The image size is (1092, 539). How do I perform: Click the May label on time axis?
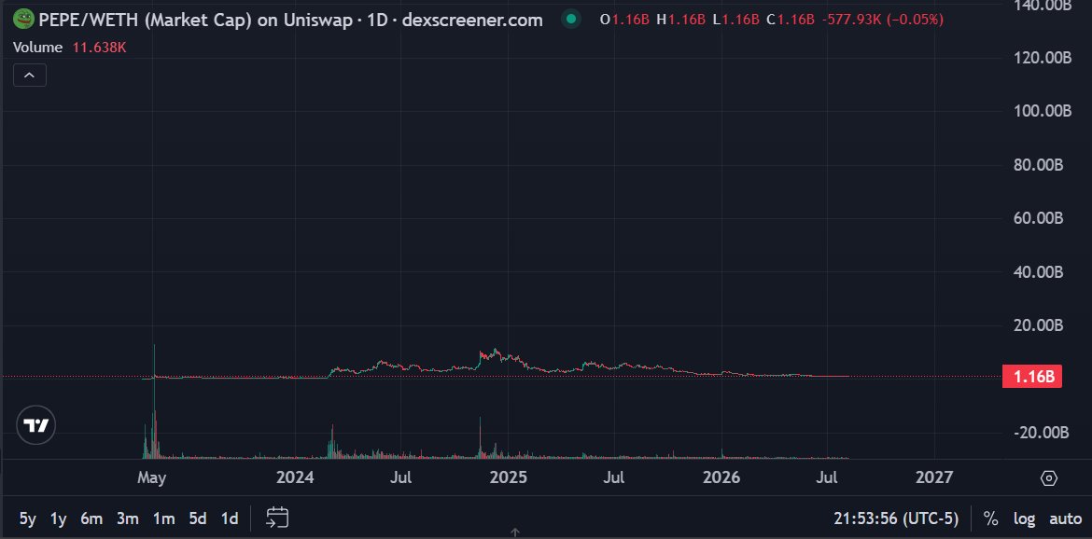point(152,477)
